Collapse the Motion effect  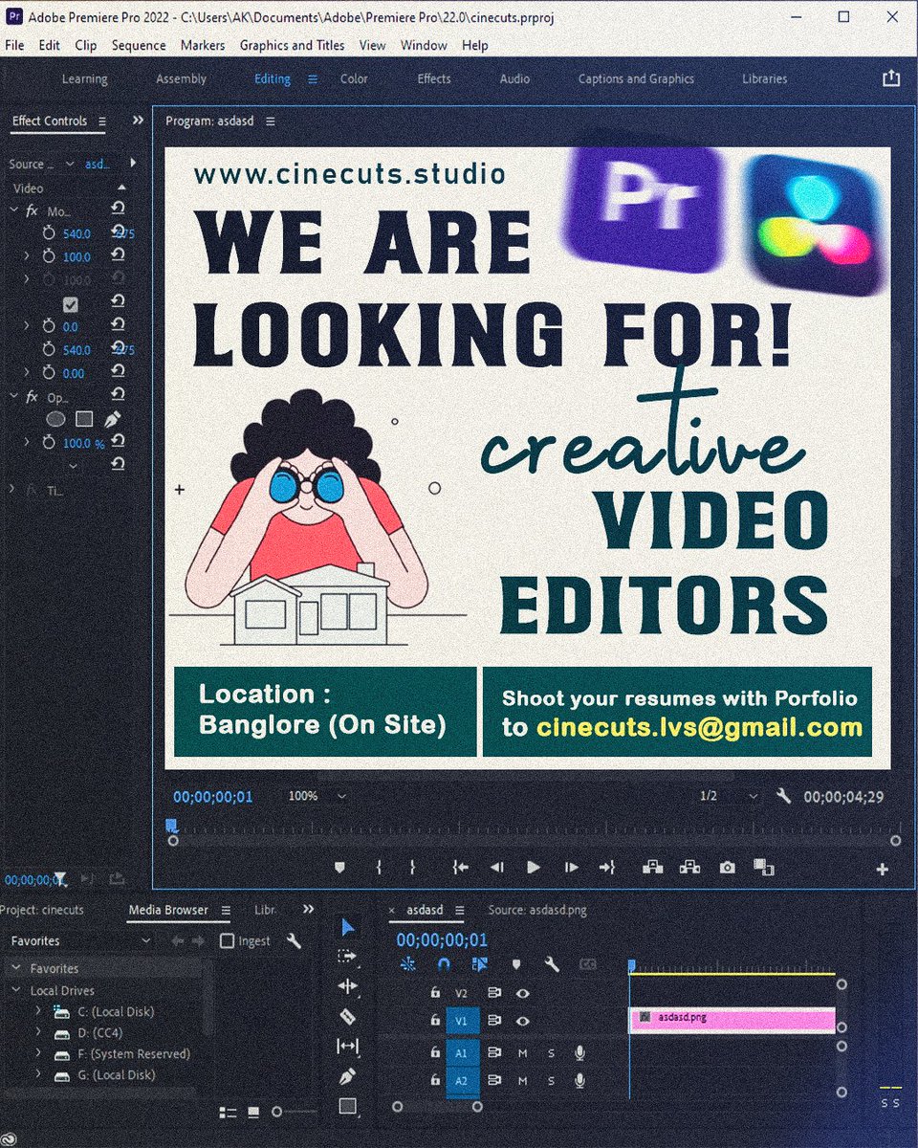pyautogui.click(x=13, y=210)
